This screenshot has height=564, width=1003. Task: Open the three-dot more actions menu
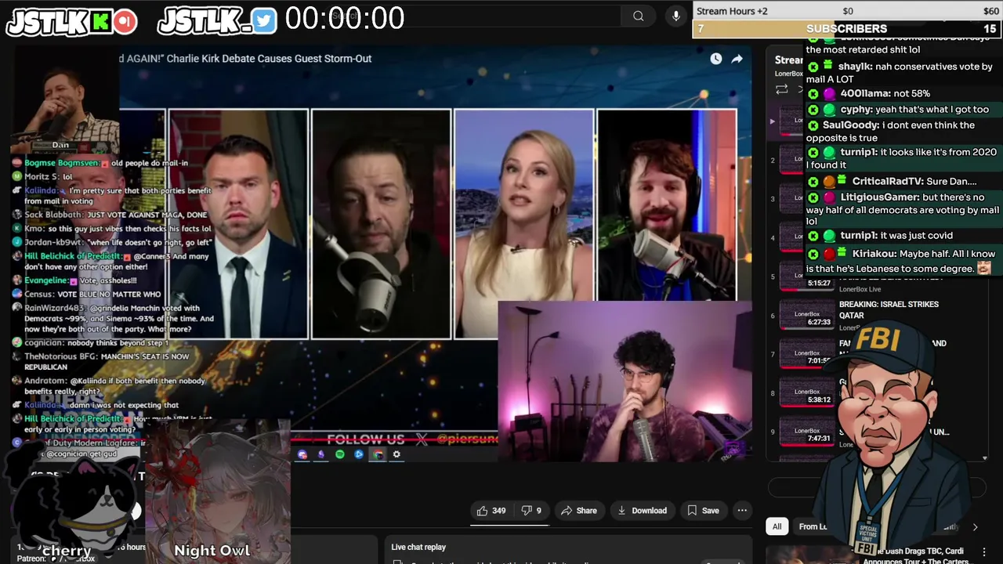tap(742, 511)
